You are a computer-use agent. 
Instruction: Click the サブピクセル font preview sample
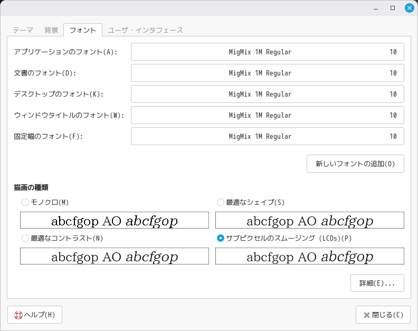[x=310, y=257]
